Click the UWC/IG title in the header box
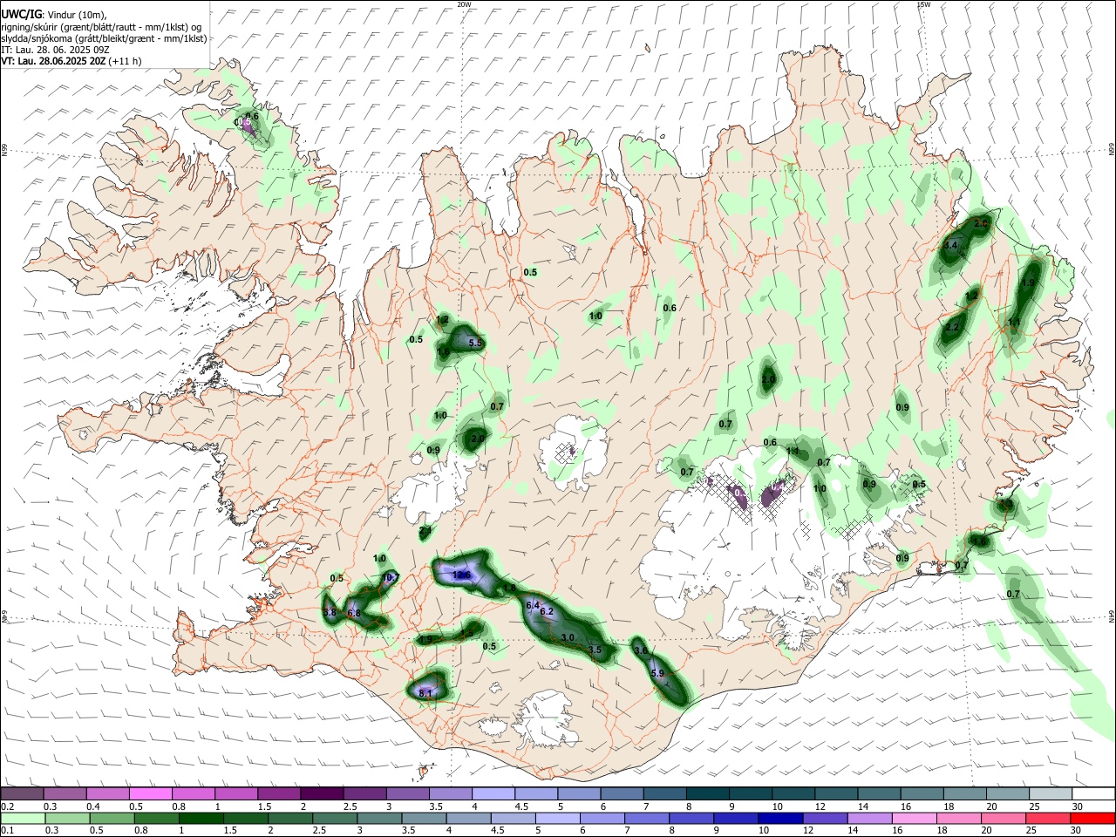The width and height of the screenshot is (1116, 837). click(x=21, y=13)
